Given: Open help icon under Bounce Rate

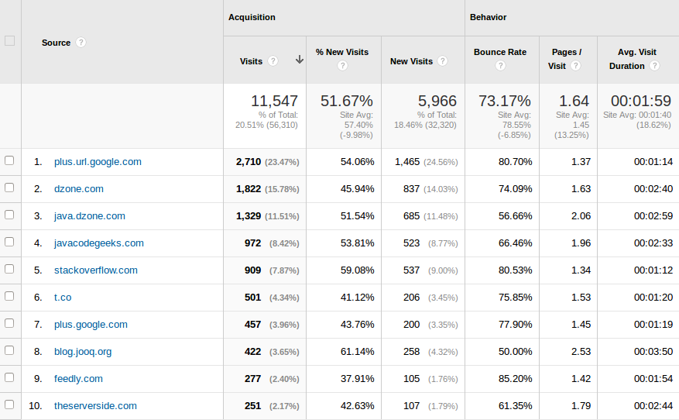Looking at the screenshot, I should click(500, 66).
